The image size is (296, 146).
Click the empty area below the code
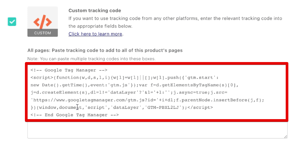pyautogui.click(x=157, y=129)
